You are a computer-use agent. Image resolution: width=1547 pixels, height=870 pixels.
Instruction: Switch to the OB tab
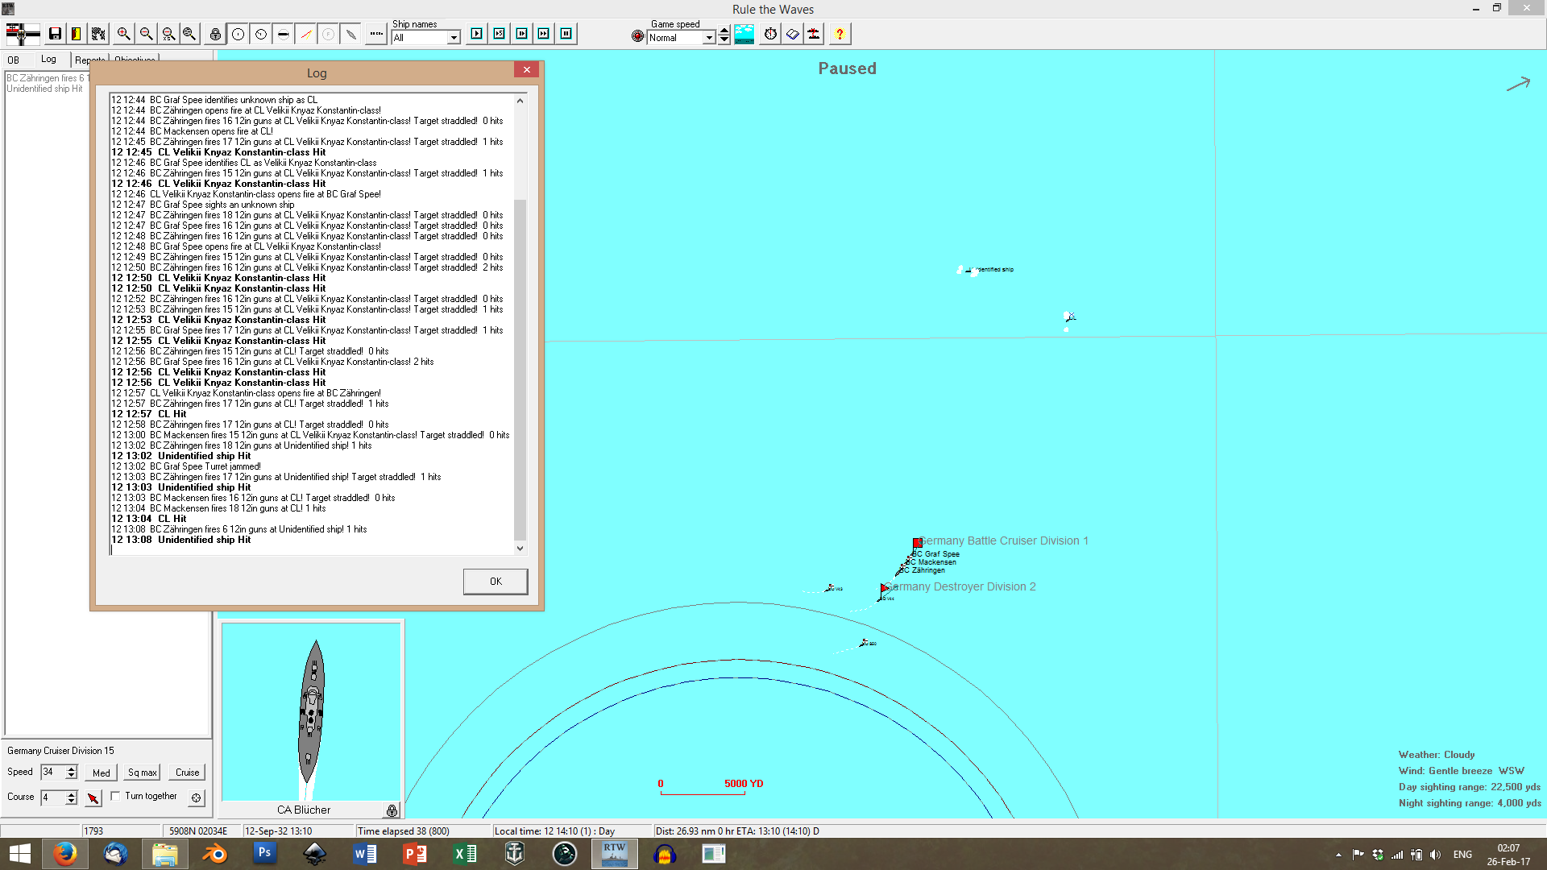[x=14, y=60]
